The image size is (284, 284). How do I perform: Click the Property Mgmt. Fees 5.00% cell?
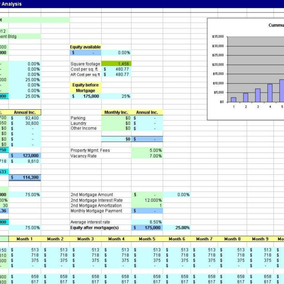pos(147,150)
